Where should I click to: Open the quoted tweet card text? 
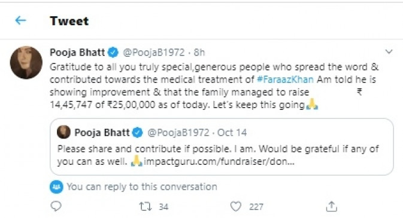click(x=218, y=155)
